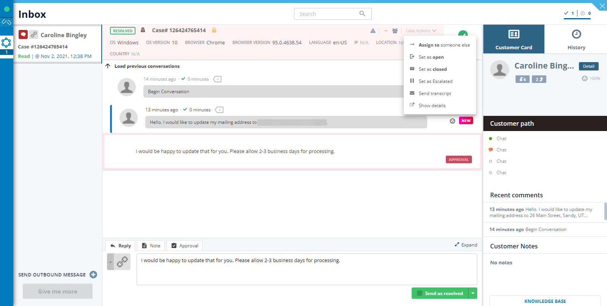Choose Assign to someone else
The height and width of the screenshot is (306, 607).
coord(440,45)
